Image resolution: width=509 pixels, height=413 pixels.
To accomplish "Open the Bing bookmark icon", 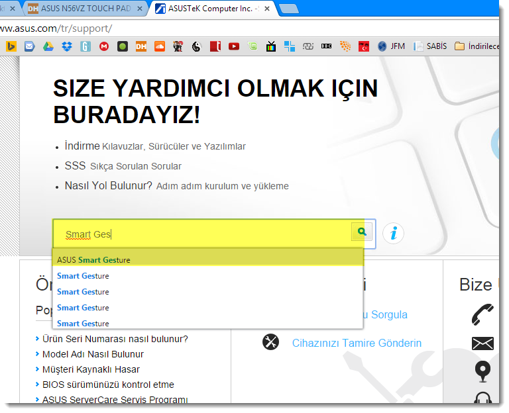I will pos(11,47).
